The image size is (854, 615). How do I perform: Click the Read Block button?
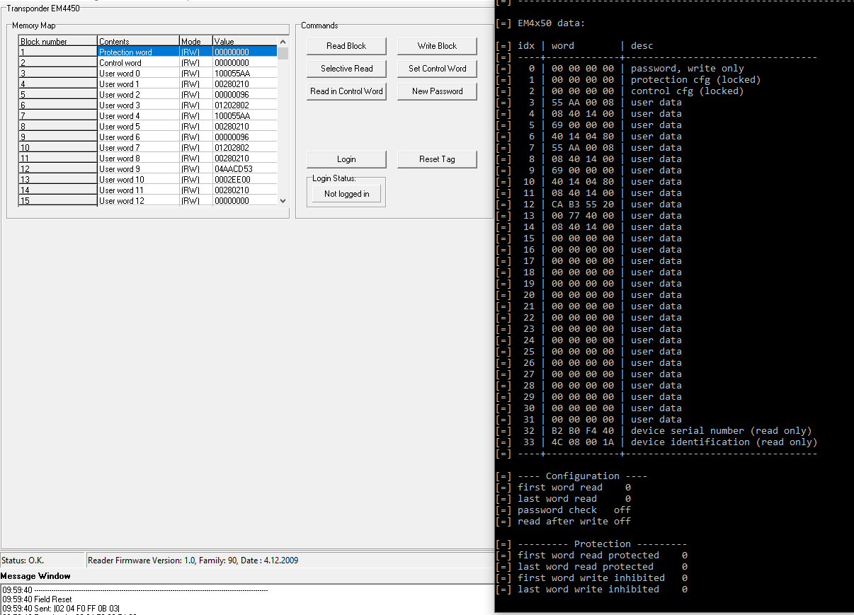[x=346, y=46]
